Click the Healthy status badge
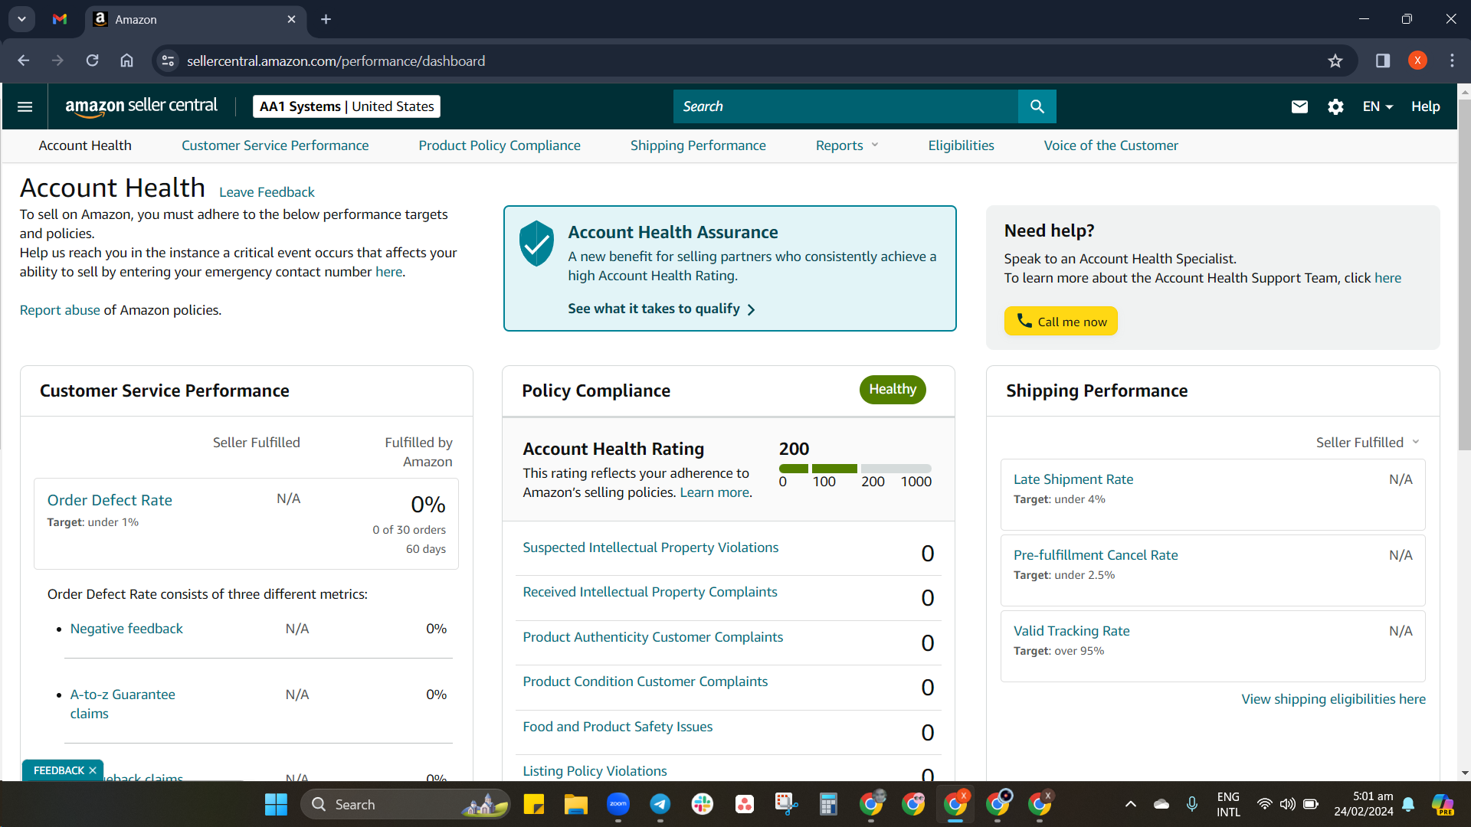This screenshot has width=1471, height=827. pos(893,389)
